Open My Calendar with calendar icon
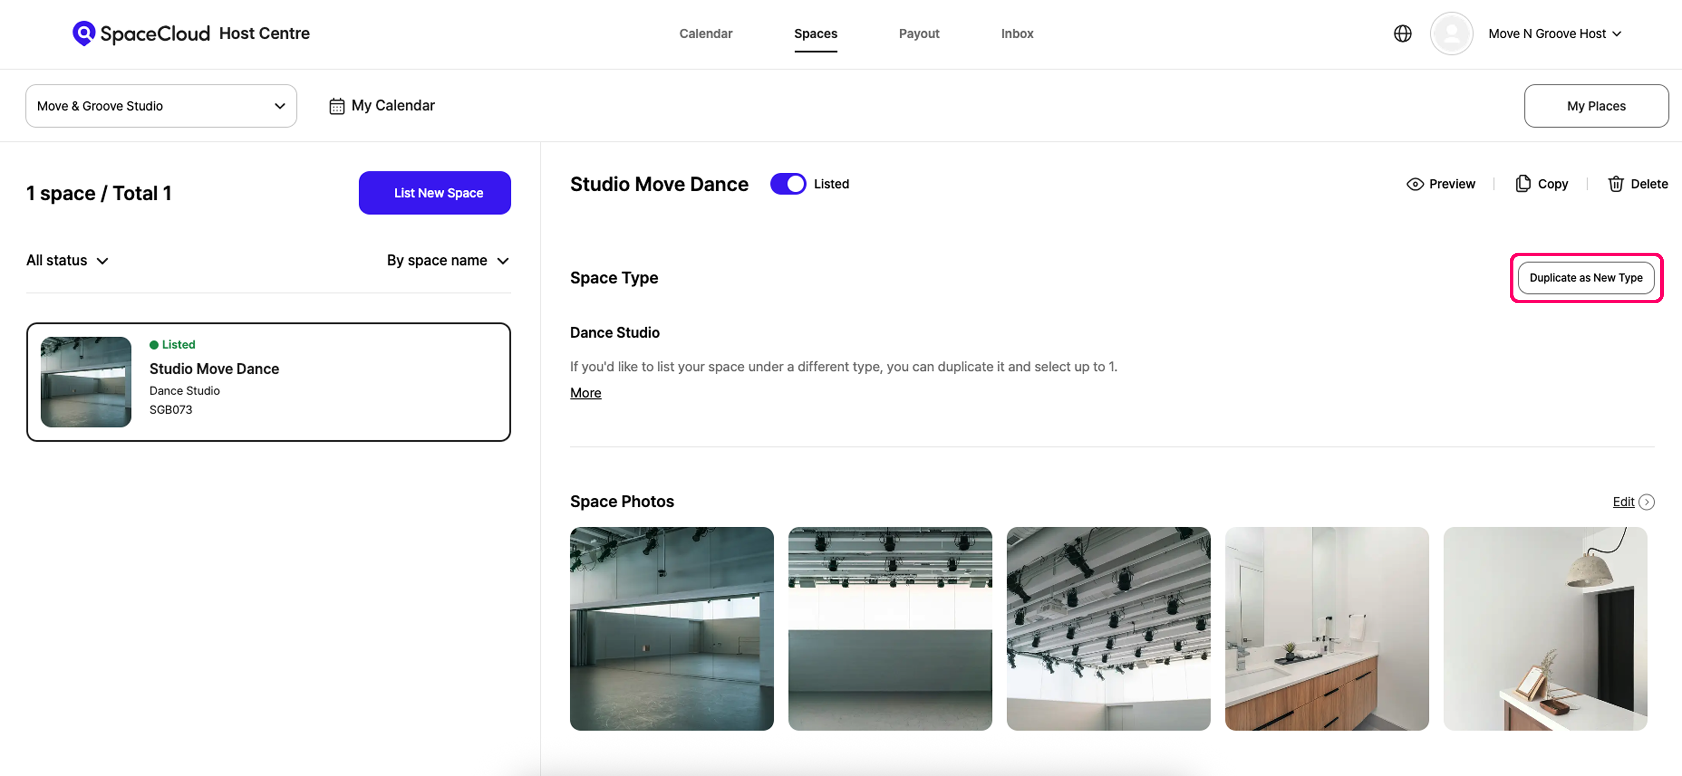Screen dimensions: 1682x776 382,106
